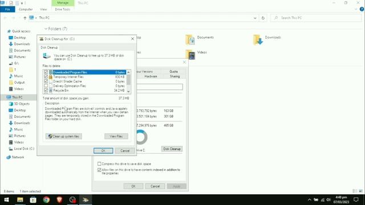Go up one level with the up arrow
365x205 pixels.
click(x=25, y=18)
